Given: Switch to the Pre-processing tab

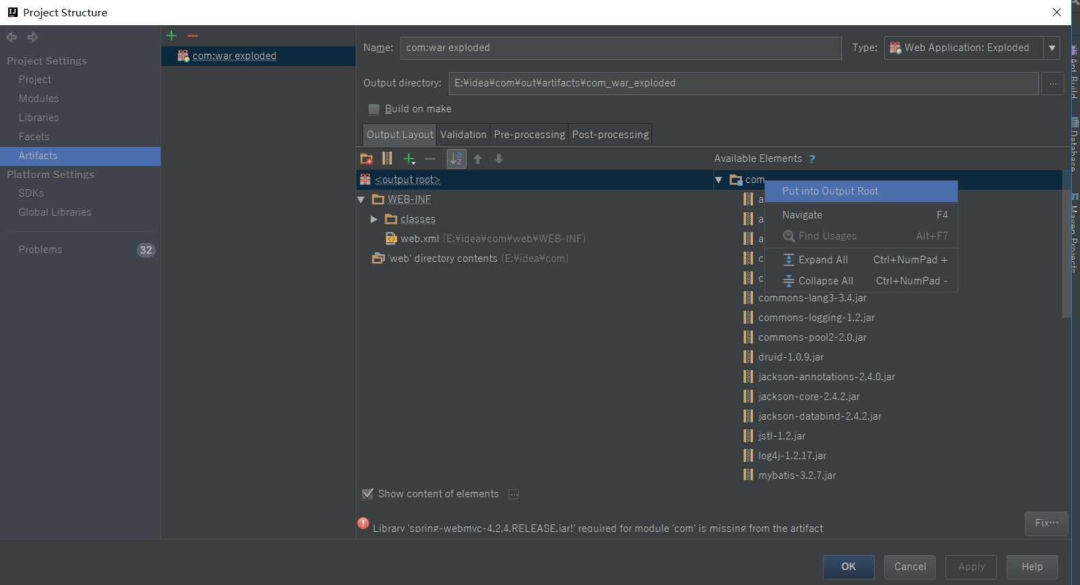Looking at the screenshot, I should click(529, 135).
